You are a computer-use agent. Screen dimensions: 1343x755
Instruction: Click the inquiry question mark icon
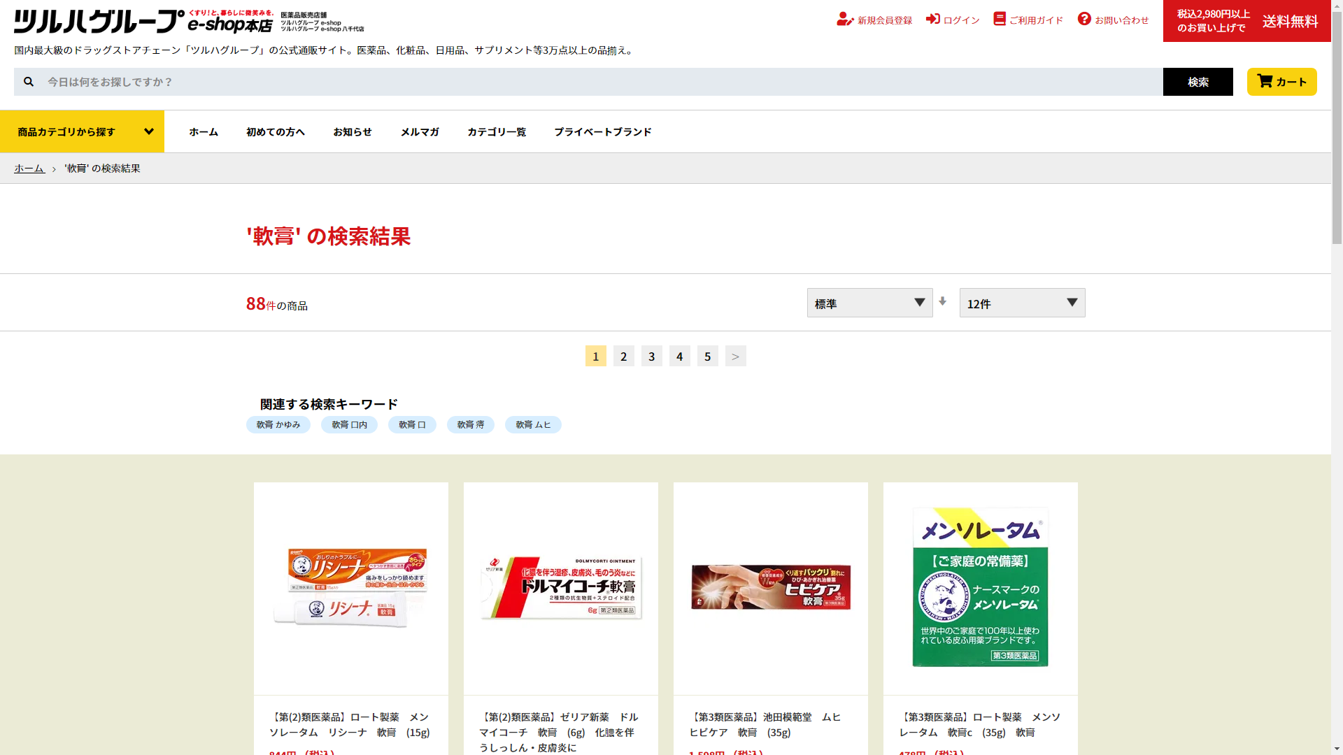[x=1084, y=19]
